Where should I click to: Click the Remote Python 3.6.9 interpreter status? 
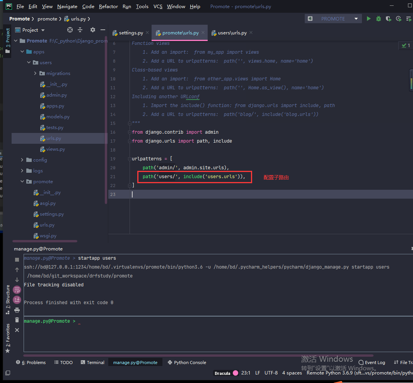tap(360, 373)
